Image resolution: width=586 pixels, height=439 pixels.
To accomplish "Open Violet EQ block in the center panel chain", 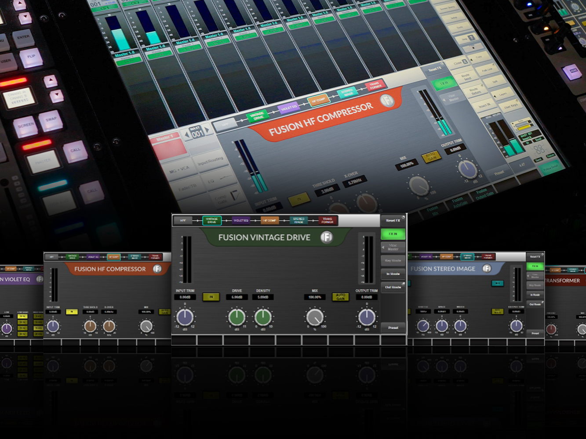I will tap(241, 220).
